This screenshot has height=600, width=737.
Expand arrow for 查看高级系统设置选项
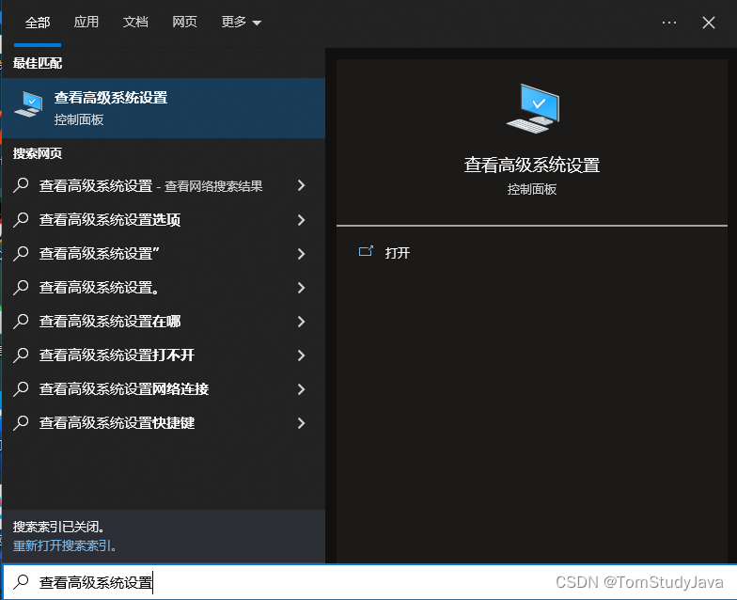click(301, 220)
